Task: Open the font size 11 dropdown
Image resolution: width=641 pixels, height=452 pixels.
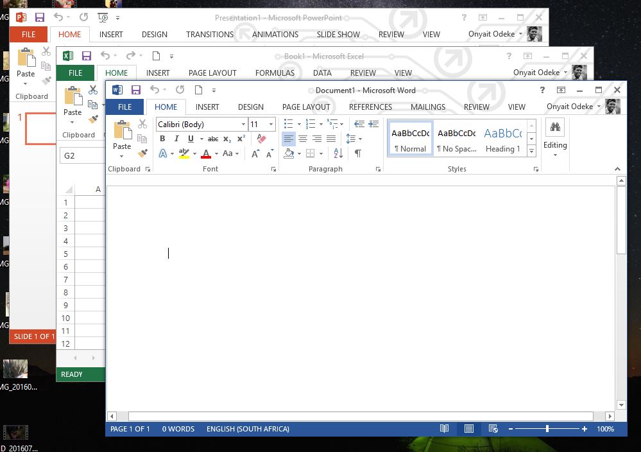Action: coord(271,125)
